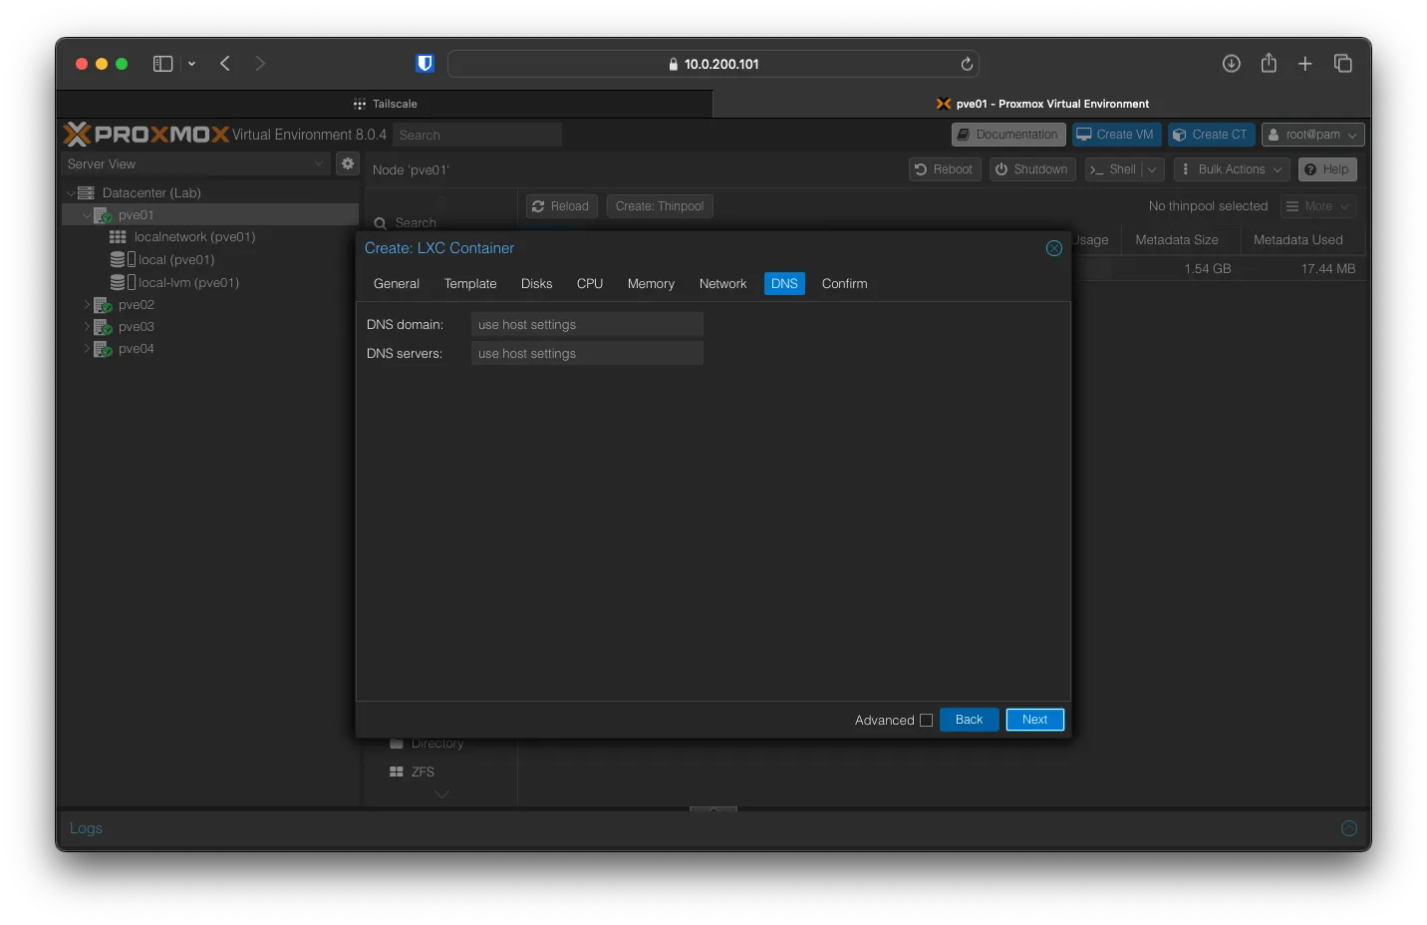Collapse the Datacenter (Lab) tree

click(71, 193)
